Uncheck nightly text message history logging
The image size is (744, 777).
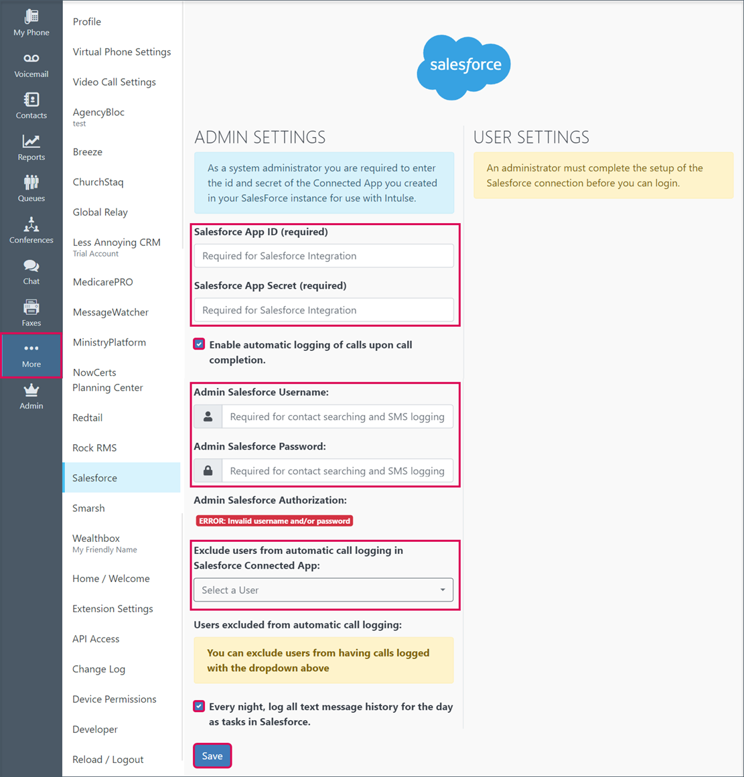point(199,706)
